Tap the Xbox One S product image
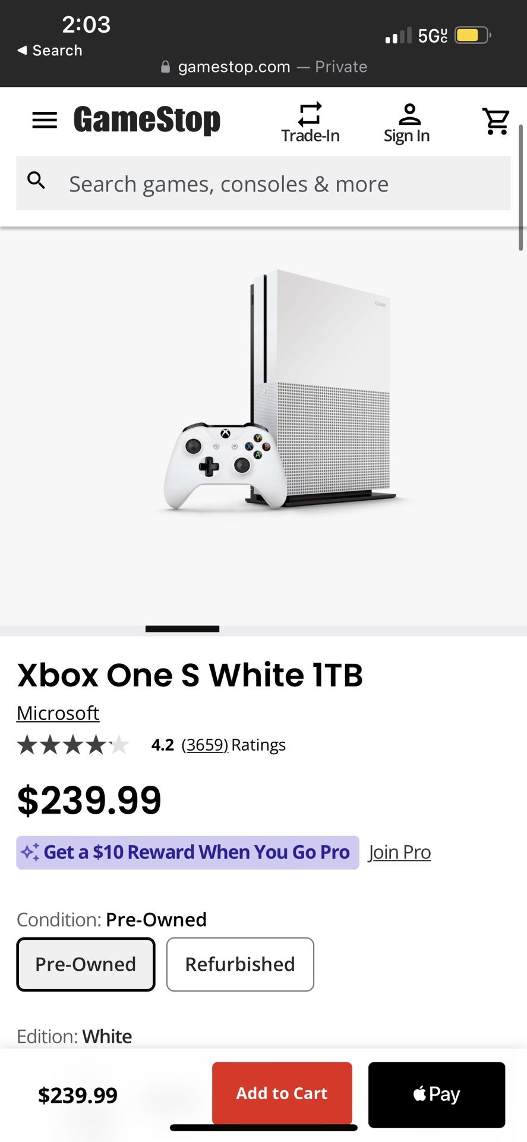Image resolution: width=527 pixels, height=1142 pixels. [x=280, y=390]
